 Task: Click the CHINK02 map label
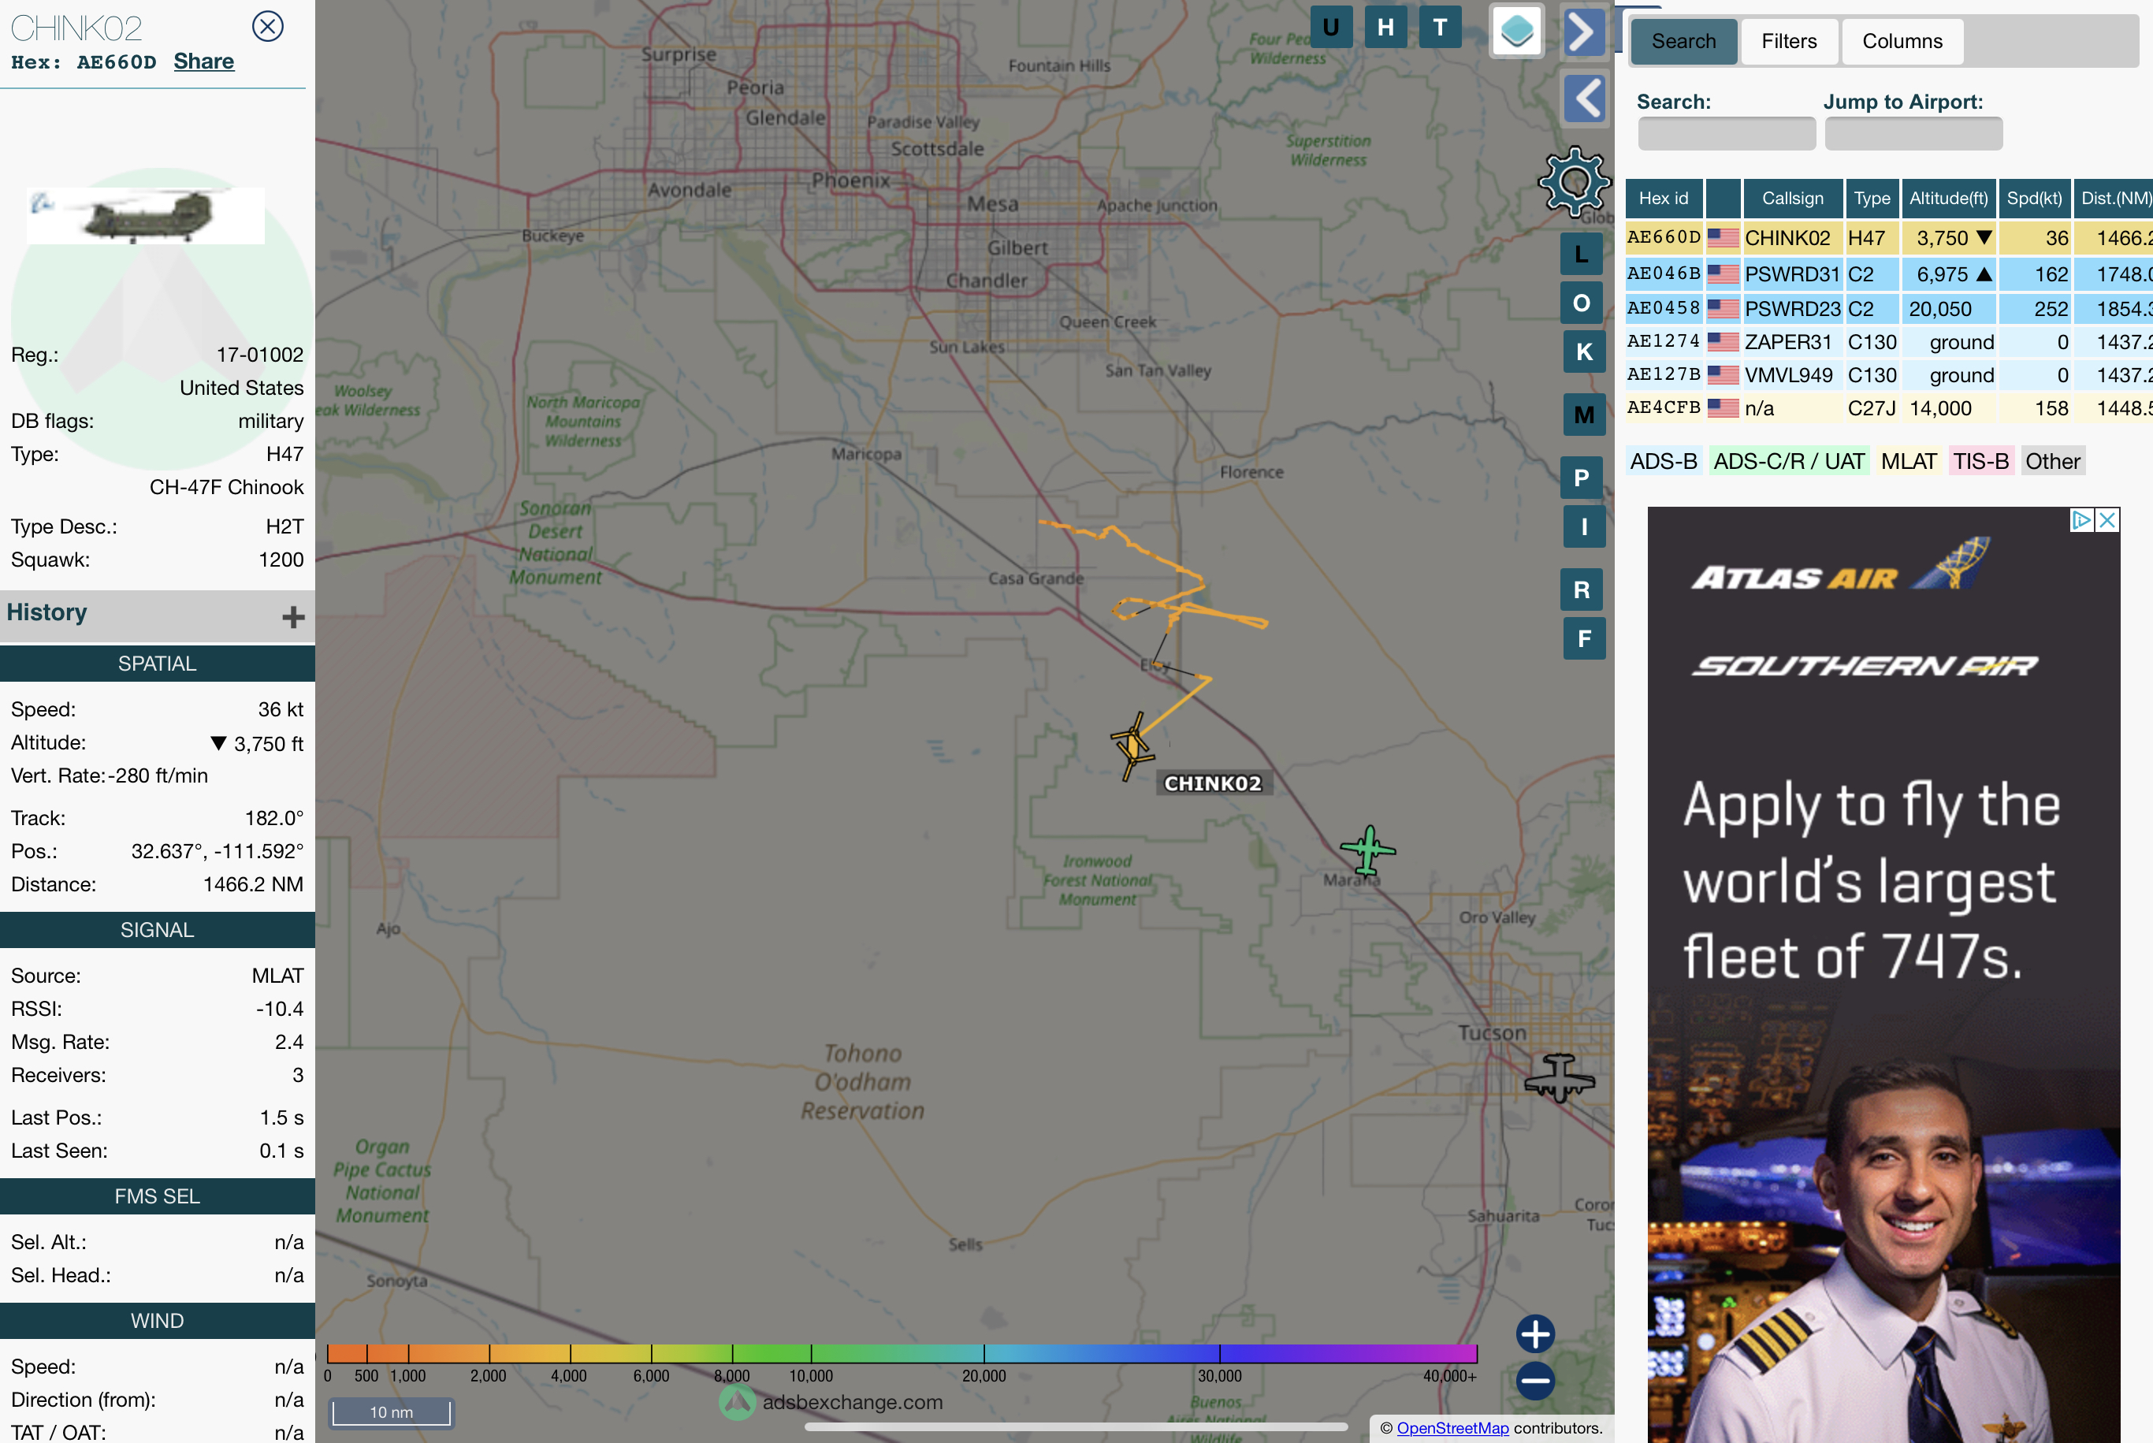click(1213, 783)
